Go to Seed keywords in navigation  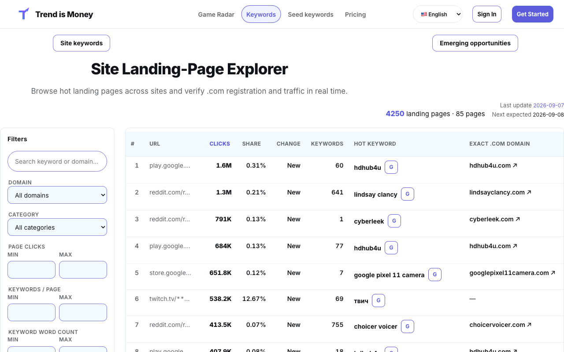click(311, 14)
